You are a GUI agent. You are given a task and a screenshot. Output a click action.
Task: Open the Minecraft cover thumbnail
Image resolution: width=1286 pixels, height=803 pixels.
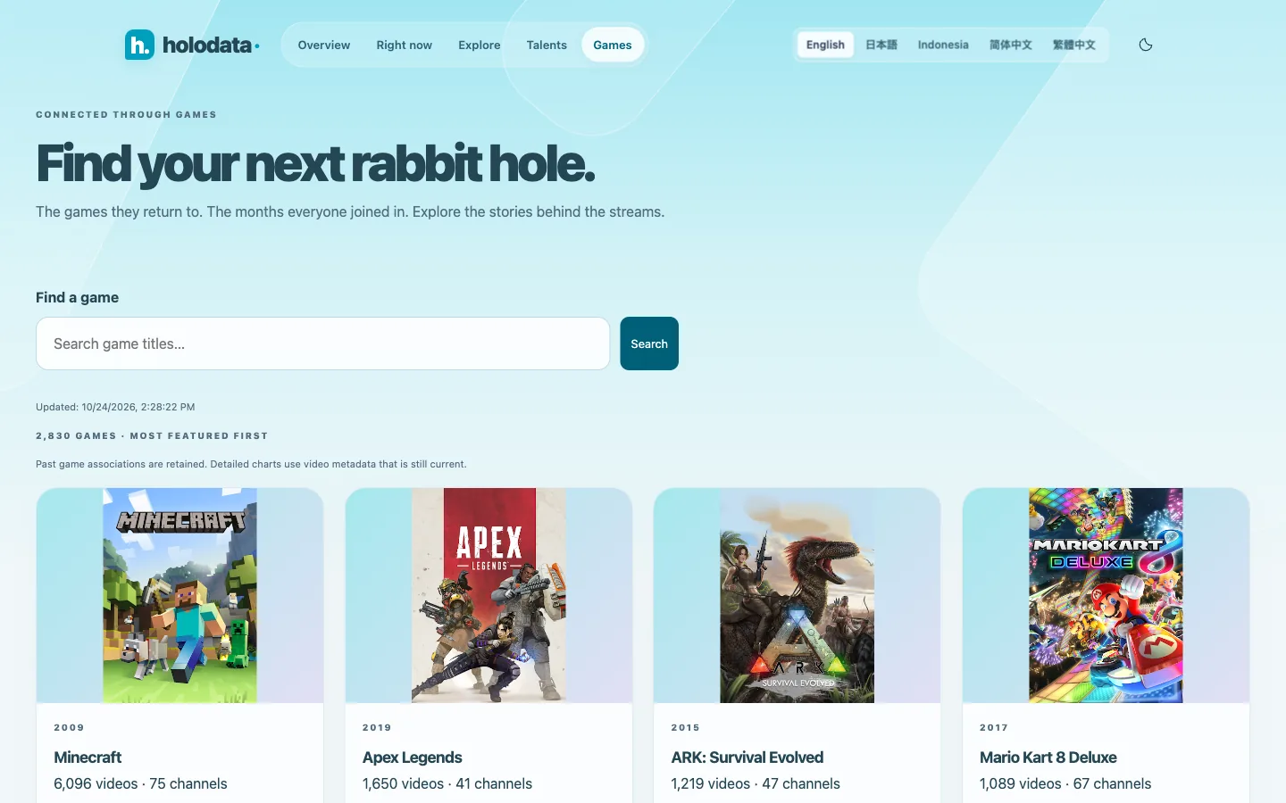coord(180,595)
